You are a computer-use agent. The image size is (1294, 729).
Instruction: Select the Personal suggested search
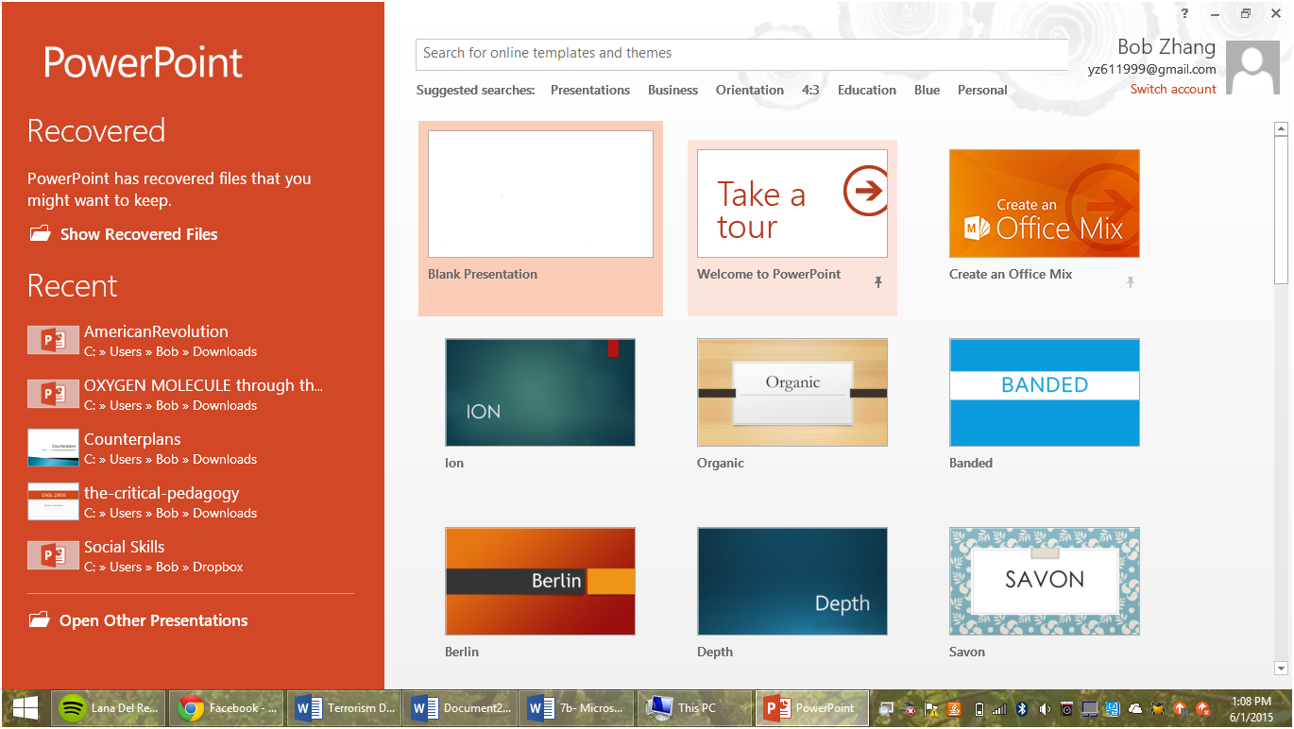[982, 90]
